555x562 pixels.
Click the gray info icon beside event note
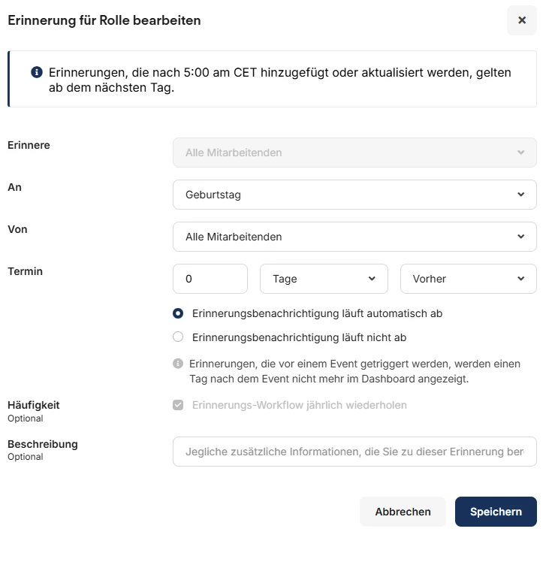pos(178,364)
